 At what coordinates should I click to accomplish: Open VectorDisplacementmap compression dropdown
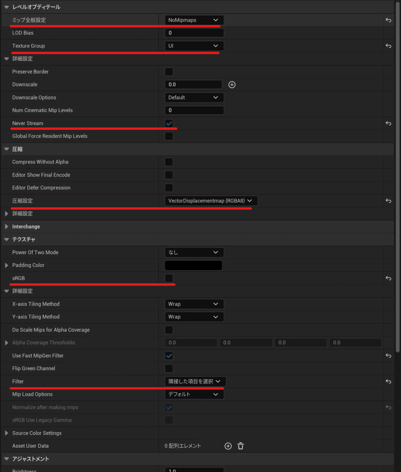(211, 201)
